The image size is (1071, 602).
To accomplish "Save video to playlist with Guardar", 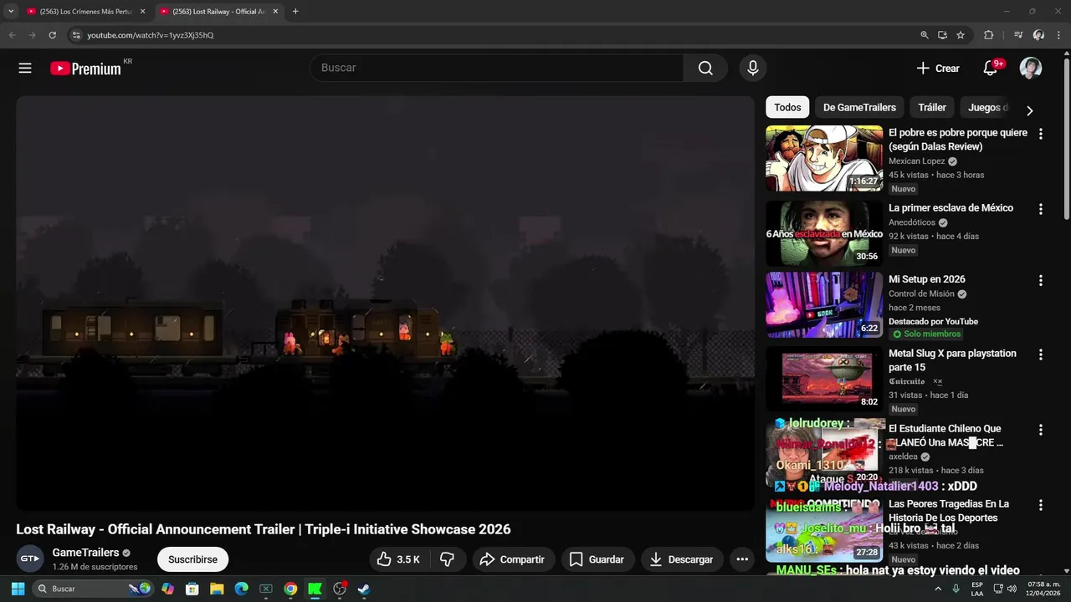I will 597,559.
